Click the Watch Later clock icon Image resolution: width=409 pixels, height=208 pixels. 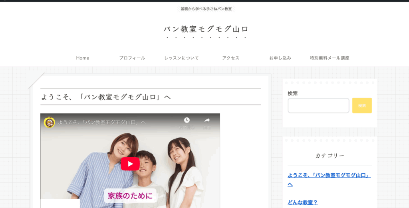click(x=187, y=120)
